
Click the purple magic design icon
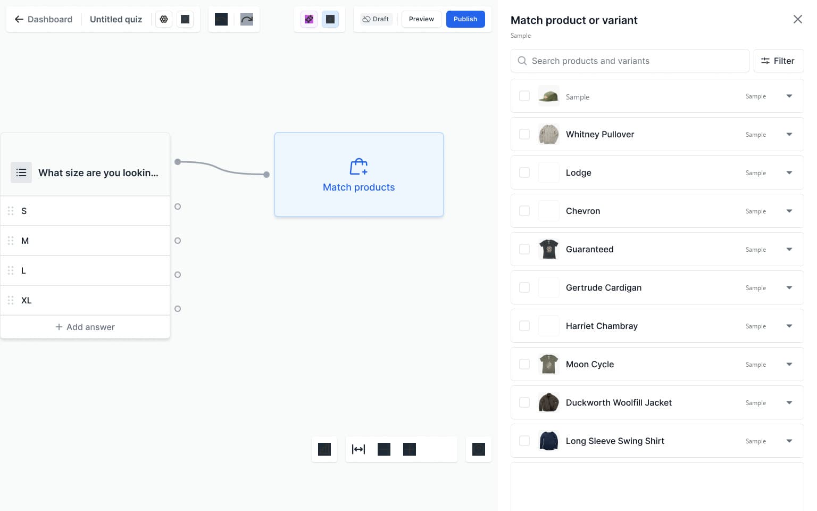[x=309, y=19]
